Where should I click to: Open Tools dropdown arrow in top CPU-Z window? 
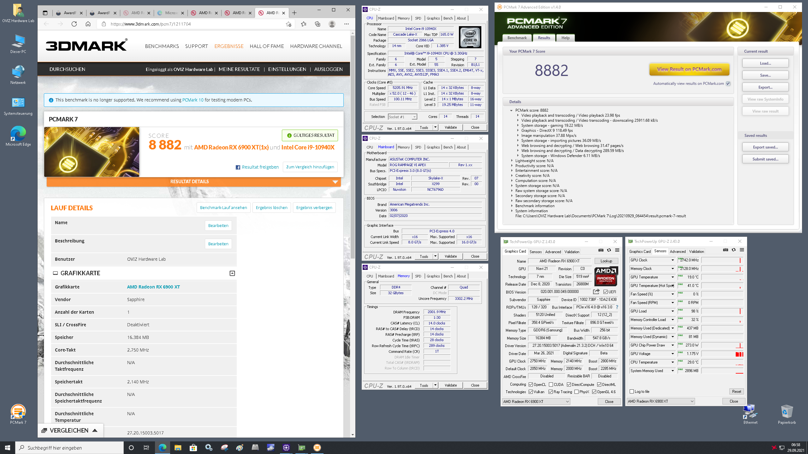click(x=435, y=127)
